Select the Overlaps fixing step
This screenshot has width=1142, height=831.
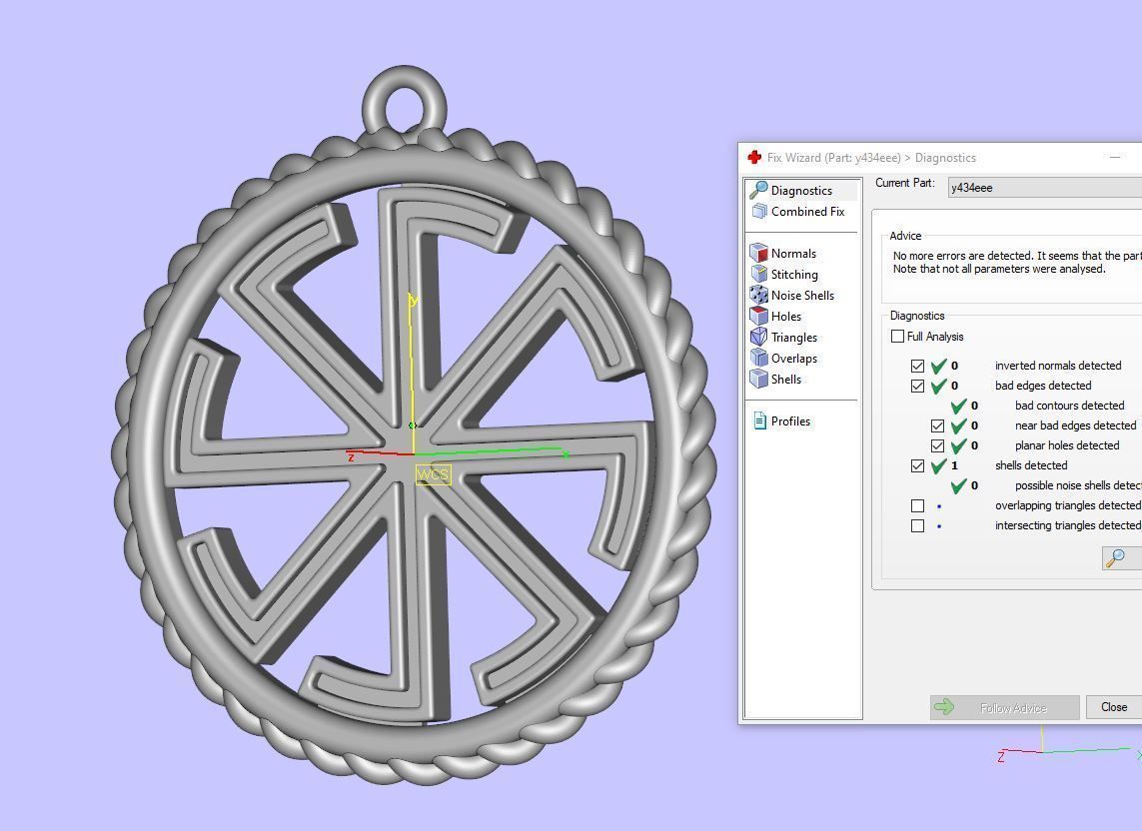[x=784, y=359]
